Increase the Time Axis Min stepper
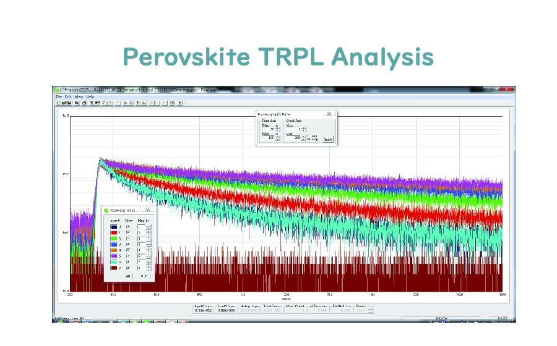Screen dimensions: 557x346 [277, 127]
